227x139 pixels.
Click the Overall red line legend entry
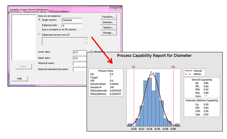(193, 71)
